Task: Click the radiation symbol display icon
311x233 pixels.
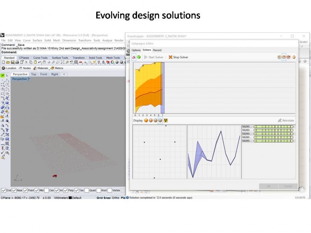Action: coord(165,120)
